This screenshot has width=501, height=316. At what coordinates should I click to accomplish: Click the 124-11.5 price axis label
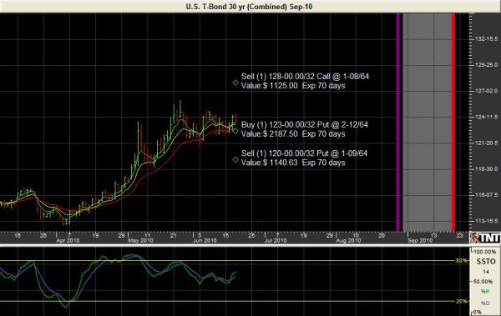(x=486, y=117)
